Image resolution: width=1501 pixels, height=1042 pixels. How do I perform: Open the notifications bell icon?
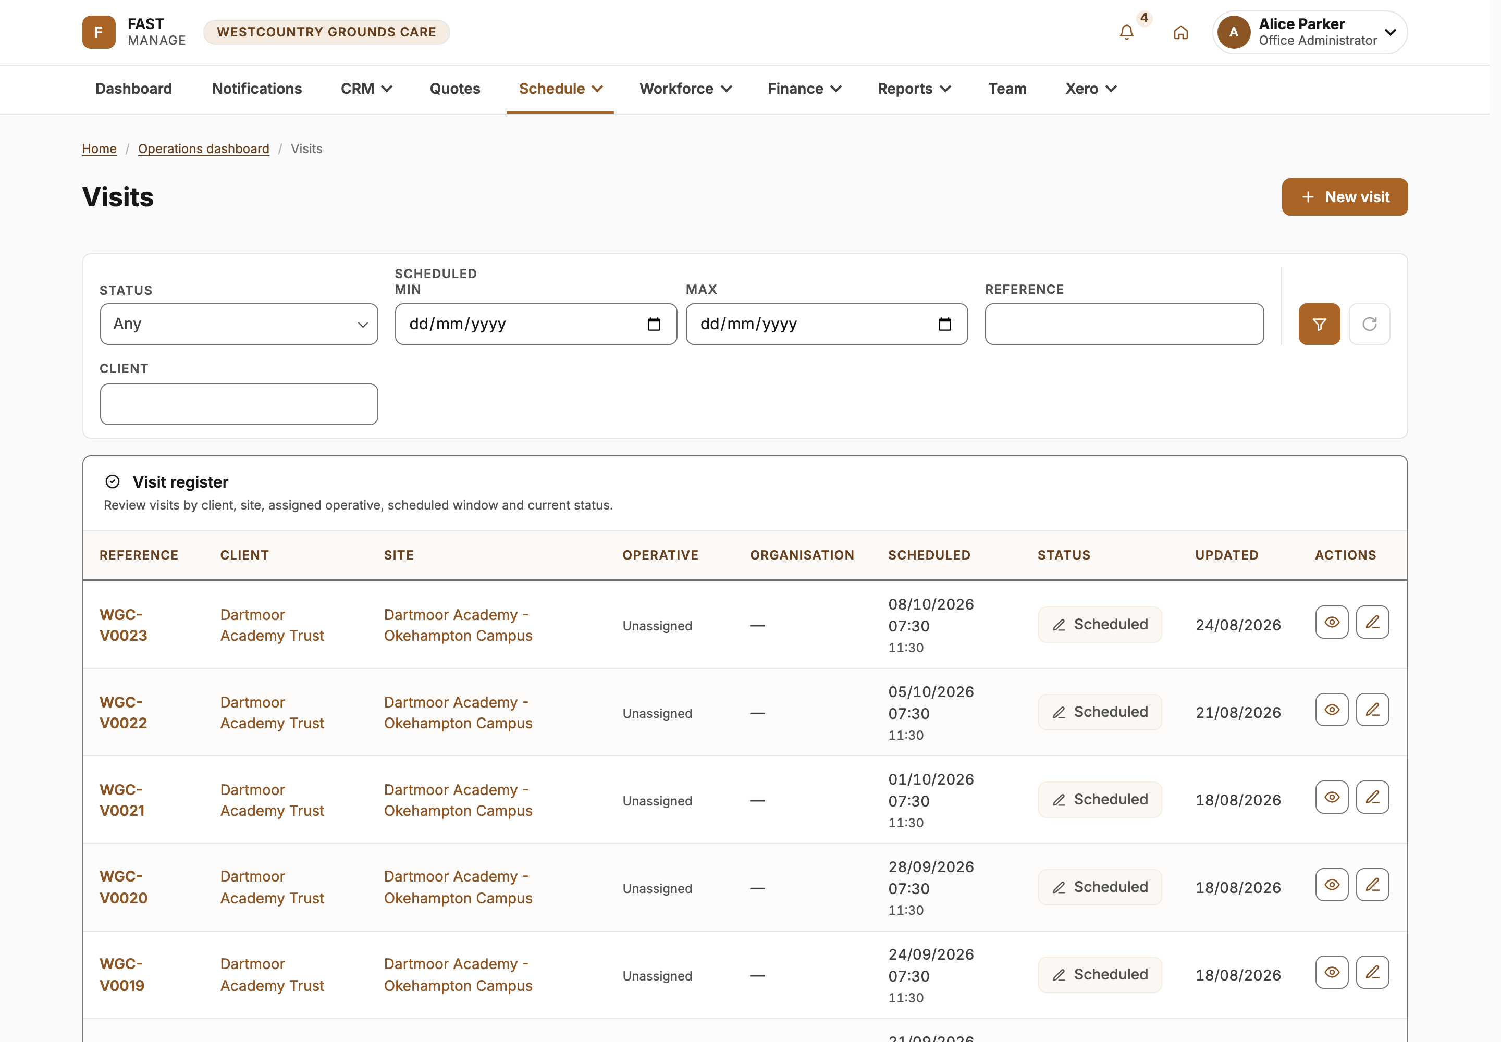(x=1127, y=32)
